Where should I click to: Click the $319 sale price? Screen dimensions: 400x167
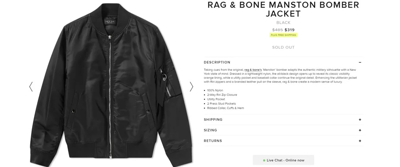point(290,30)
